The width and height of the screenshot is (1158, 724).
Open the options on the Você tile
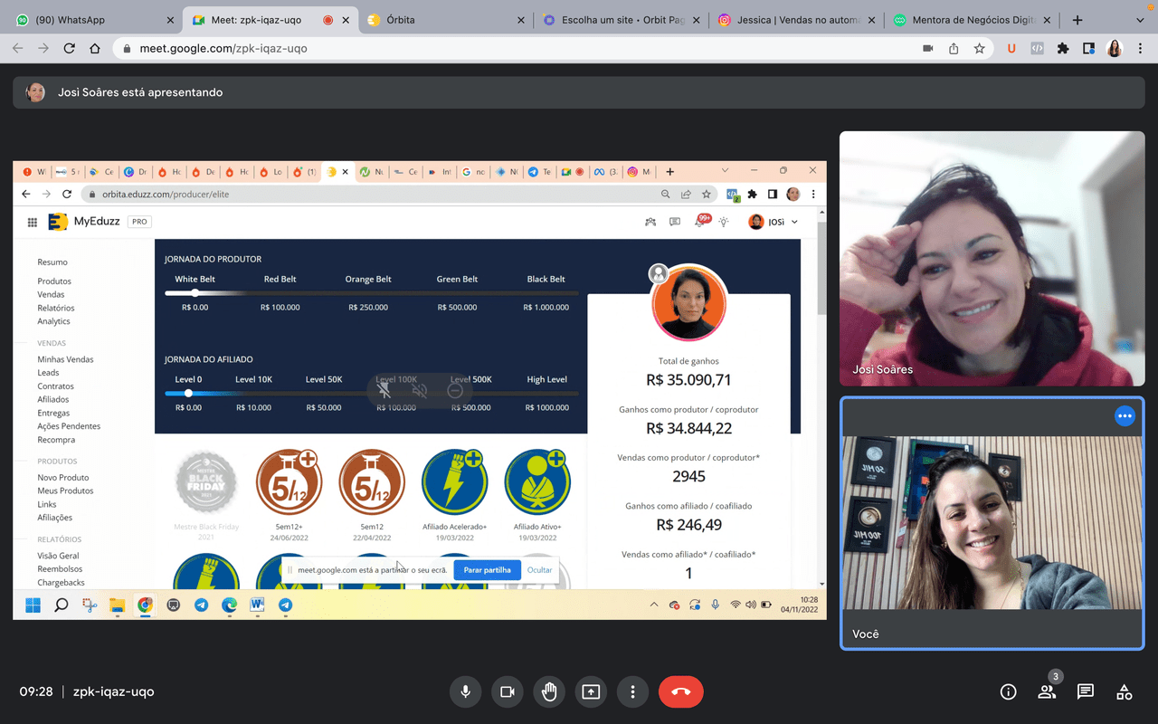click(1125, 416)
